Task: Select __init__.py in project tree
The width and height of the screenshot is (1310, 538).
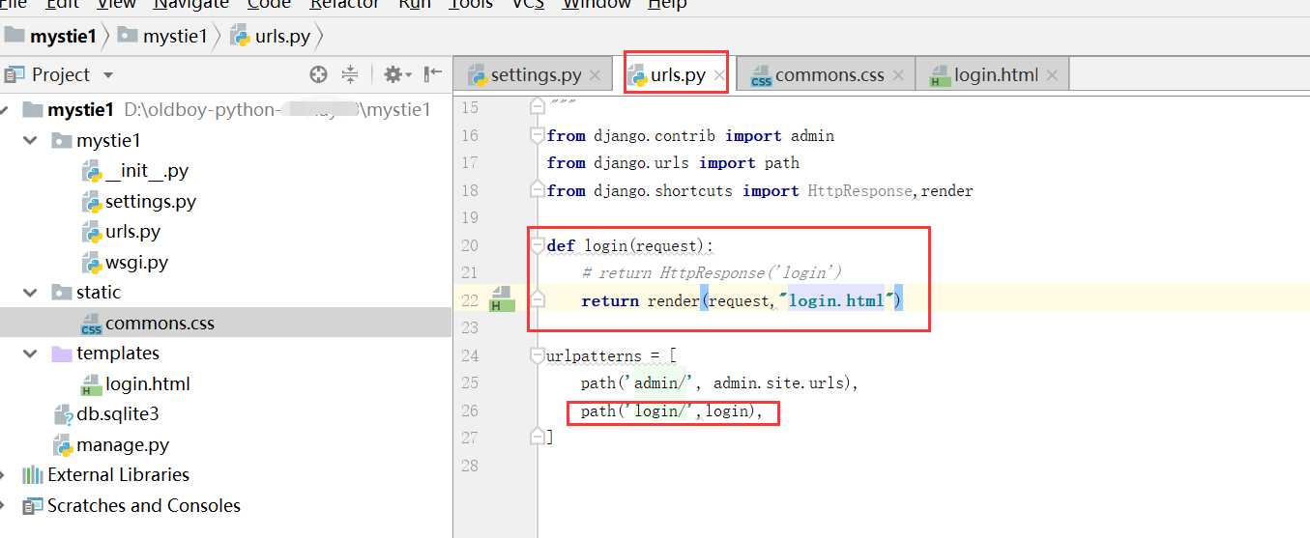Action: [x=135, y=171]
